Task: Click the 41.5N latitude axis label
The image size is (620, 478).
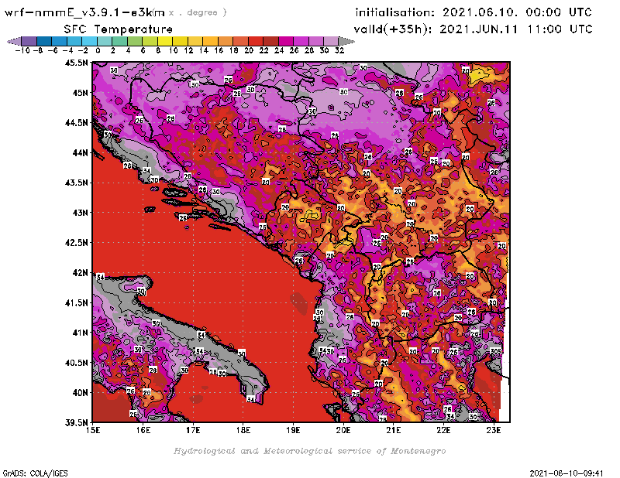Action: (76, 302)
